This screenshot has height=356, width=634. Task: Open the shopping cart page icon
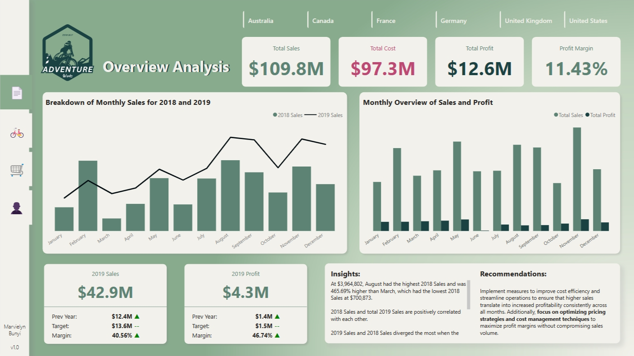[x=17, y=170]
